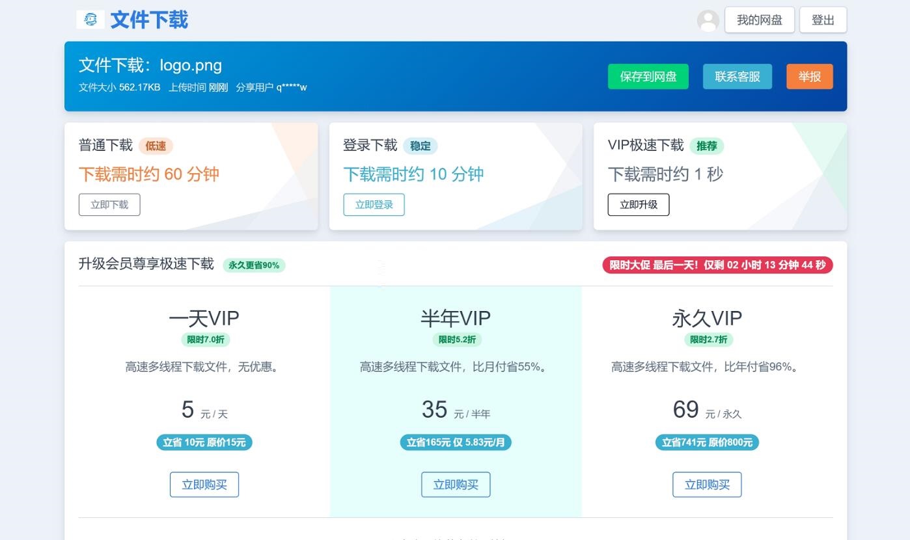
Task: Click the 低速 badge
Action: 156,146
